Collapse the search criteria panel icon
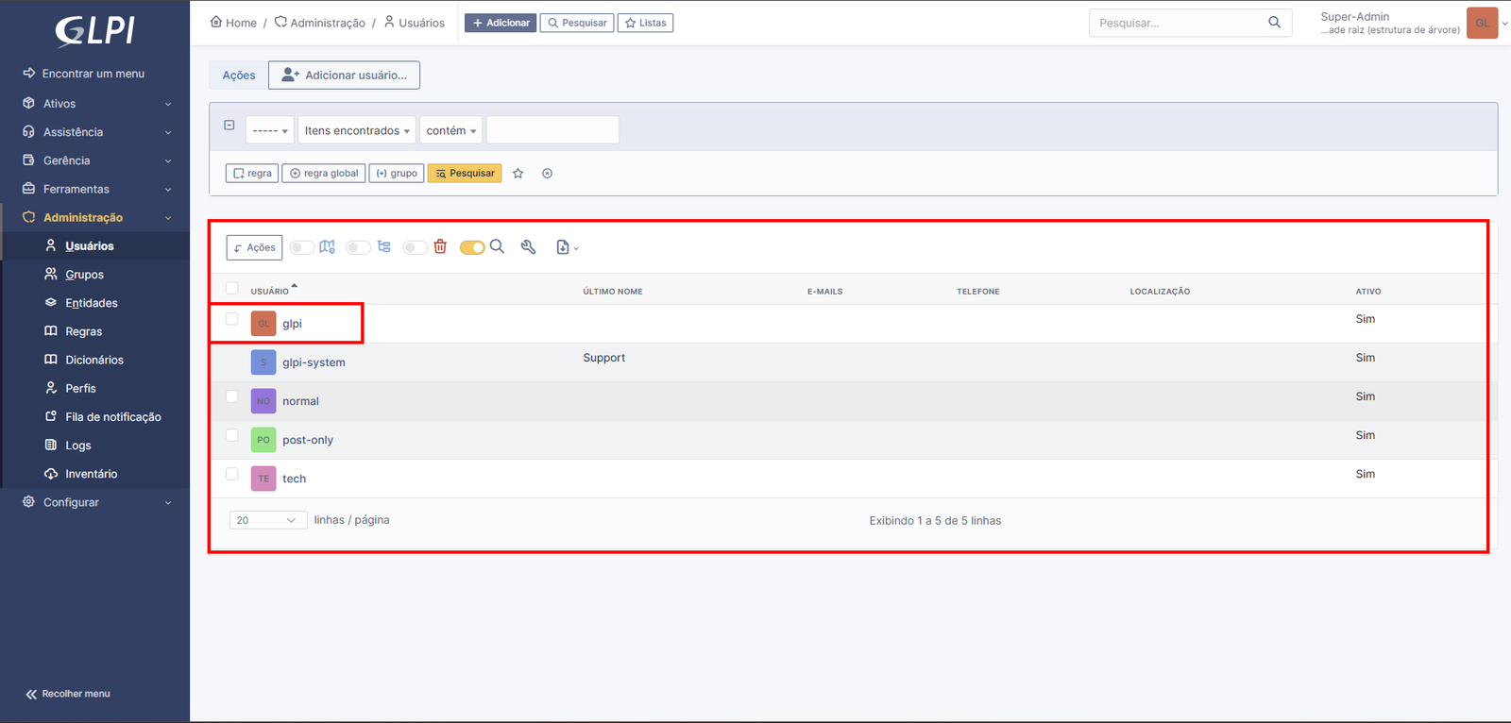Image resolution: width=1511 pixels, height=723 pixels. coord(229,125)
